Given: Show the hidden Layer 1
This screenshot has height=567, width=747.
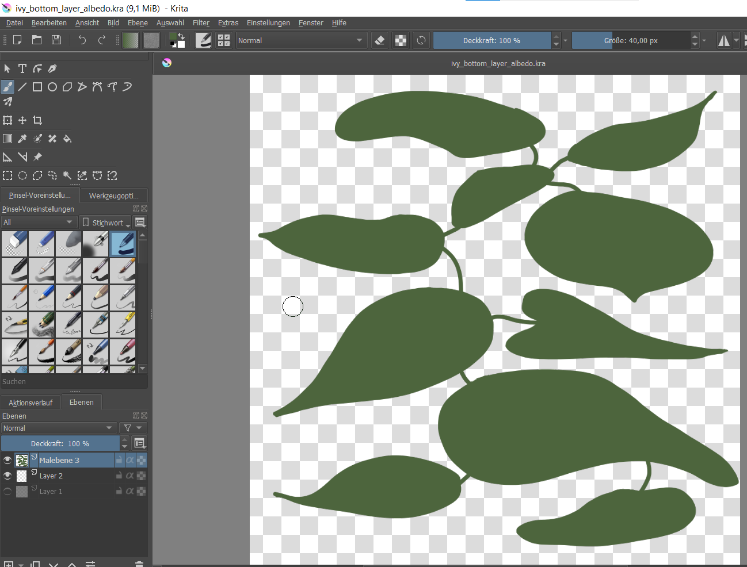Looking at the screenshot, I should pos(7,491).
